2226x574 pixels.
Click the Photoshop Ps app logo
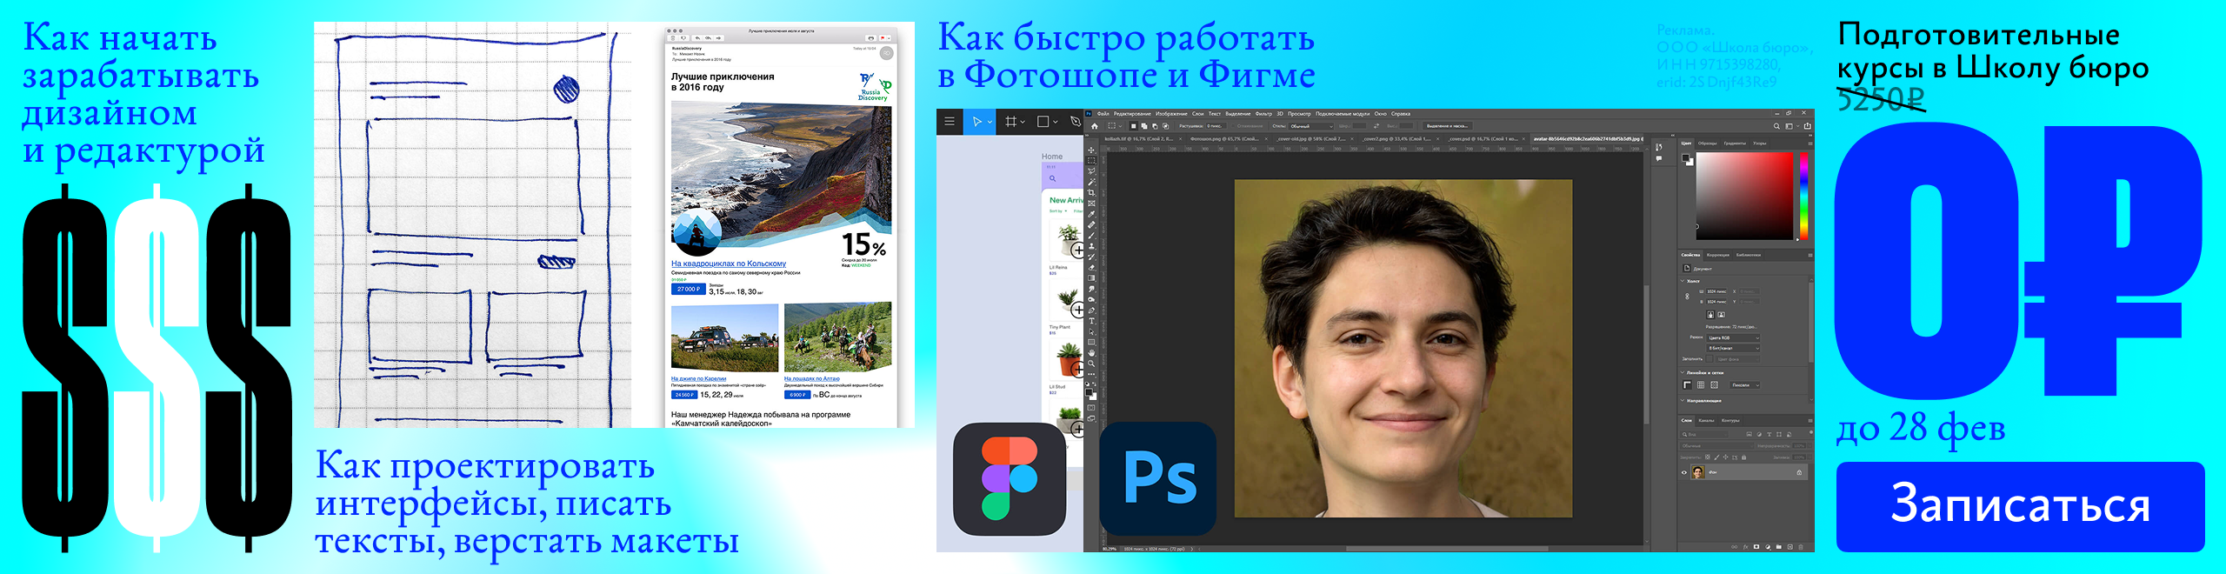(x=1158, y=479)
